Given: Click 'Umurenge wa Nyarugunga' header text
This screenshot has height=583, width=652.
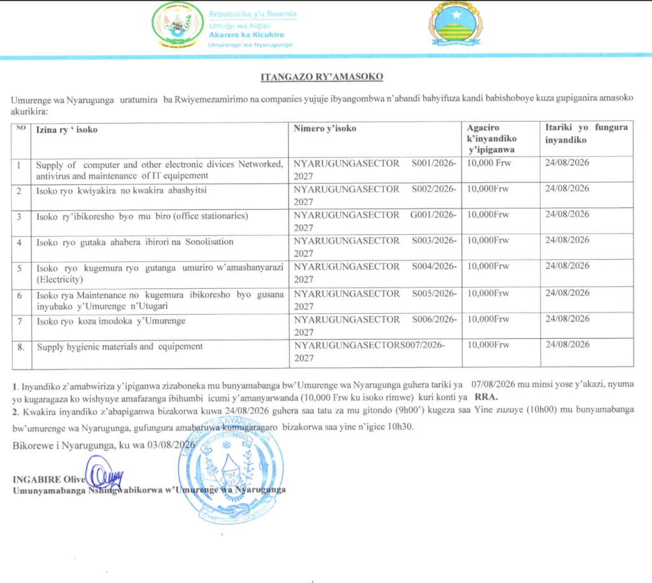Looking at the screenshot, I should (250, 45).
